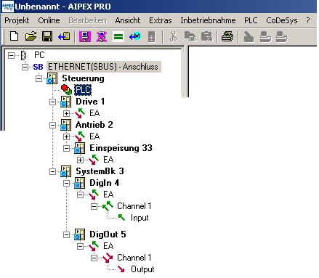The width and height of the screenshot is (319, 278).
Task: Click the second gray device toolbar icon
Action: click(x=265, y=37)
